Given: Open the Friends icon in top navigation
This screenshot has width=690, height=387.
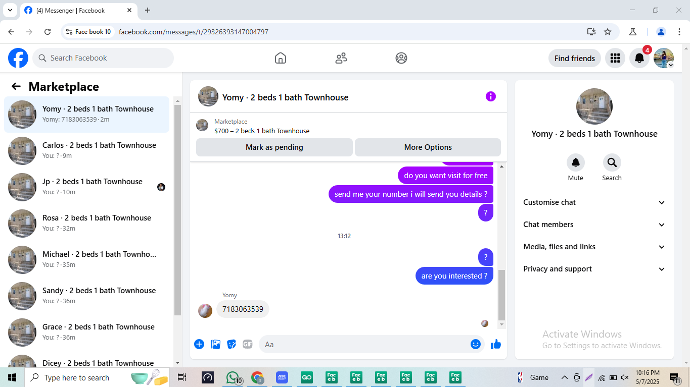Looking at the screenshot, I should 341,58.
